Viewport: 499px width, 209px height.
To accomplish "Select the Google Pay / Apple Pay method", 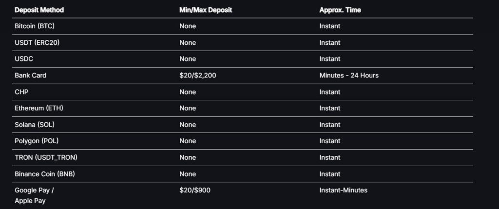I will [x=34, y=195].
